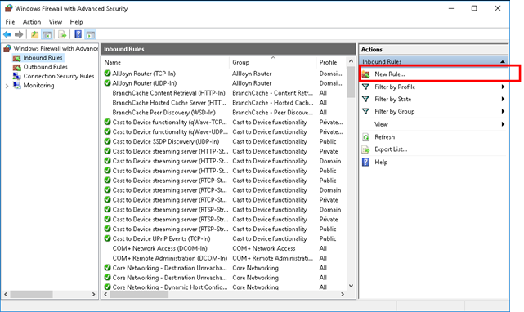Screen dimensions: 524x312
Task: Click the Back arrow toolbar icon
Action: click(x=7, y=34)
